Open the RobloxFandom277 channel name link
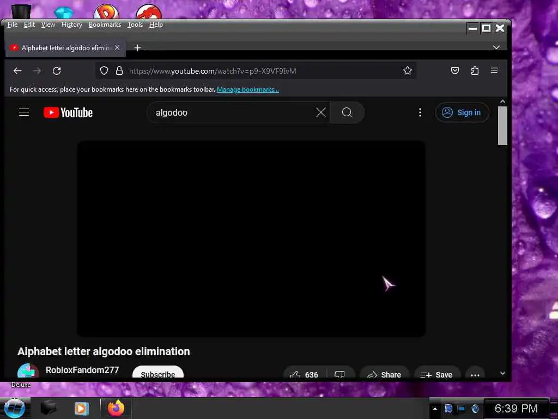Screen dimensions: 558x419 coord(82,370)
